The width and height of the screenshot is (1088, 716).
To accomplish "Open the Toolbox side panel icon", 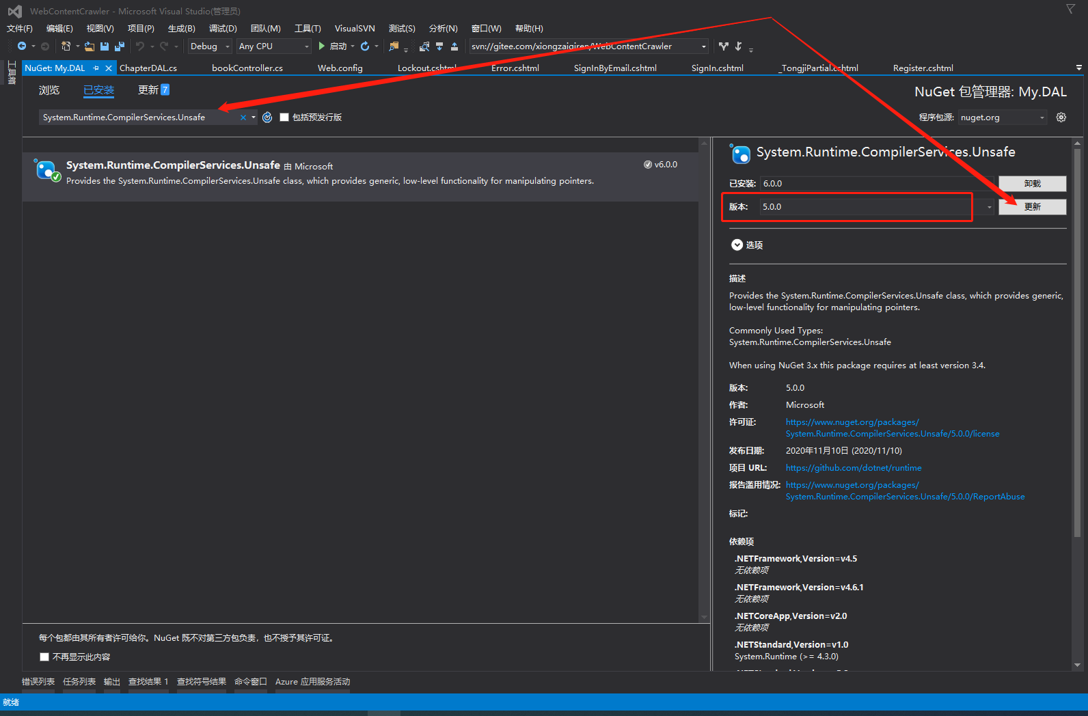I will (11, 73).
